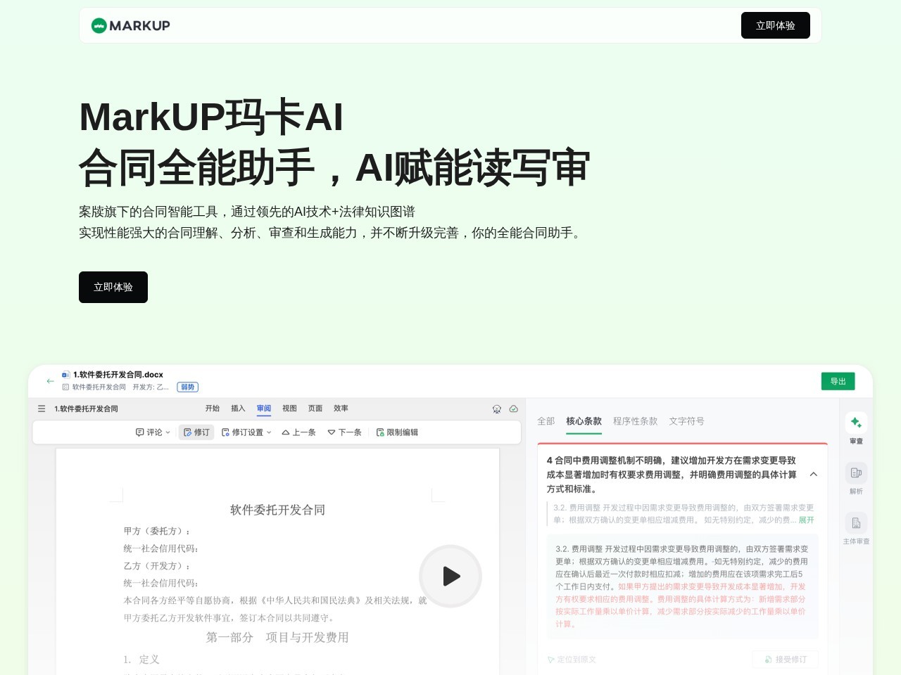Click the cloud sync status icon

point(514,409)
